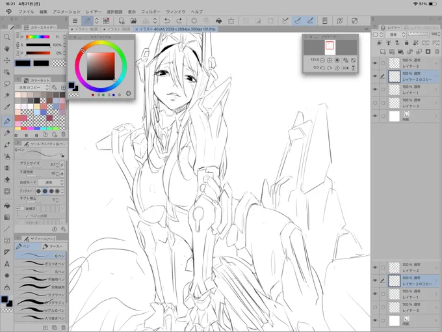Flip canvas vertically in Navigator
Image resolution: width=442 pixels, height=332 pixels.
(353, 68)
